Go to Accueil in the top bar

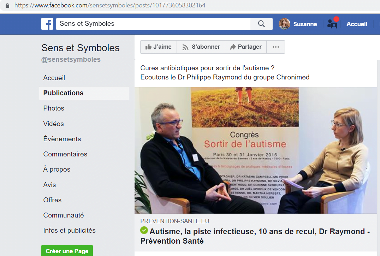[356, 24]
